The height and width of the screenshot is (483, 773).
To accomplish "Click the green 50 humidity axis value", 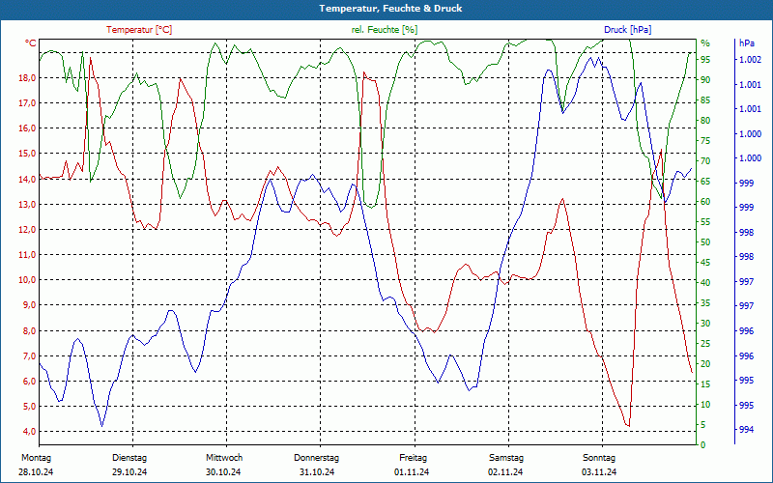I will (x=705, y=242).
